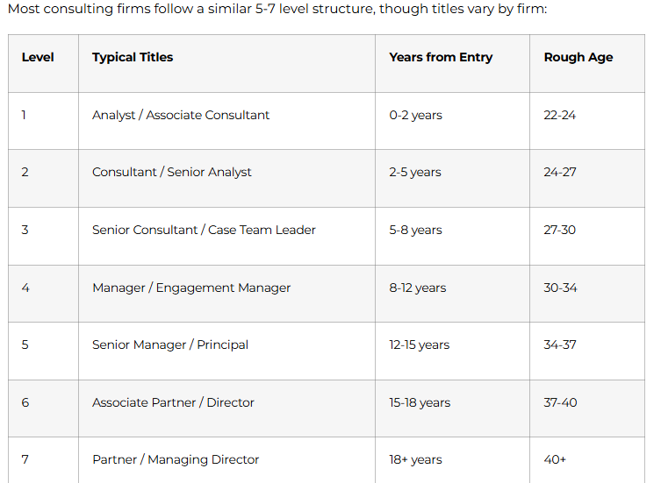Click the 'Years from Entry' column header

[441, 57]
